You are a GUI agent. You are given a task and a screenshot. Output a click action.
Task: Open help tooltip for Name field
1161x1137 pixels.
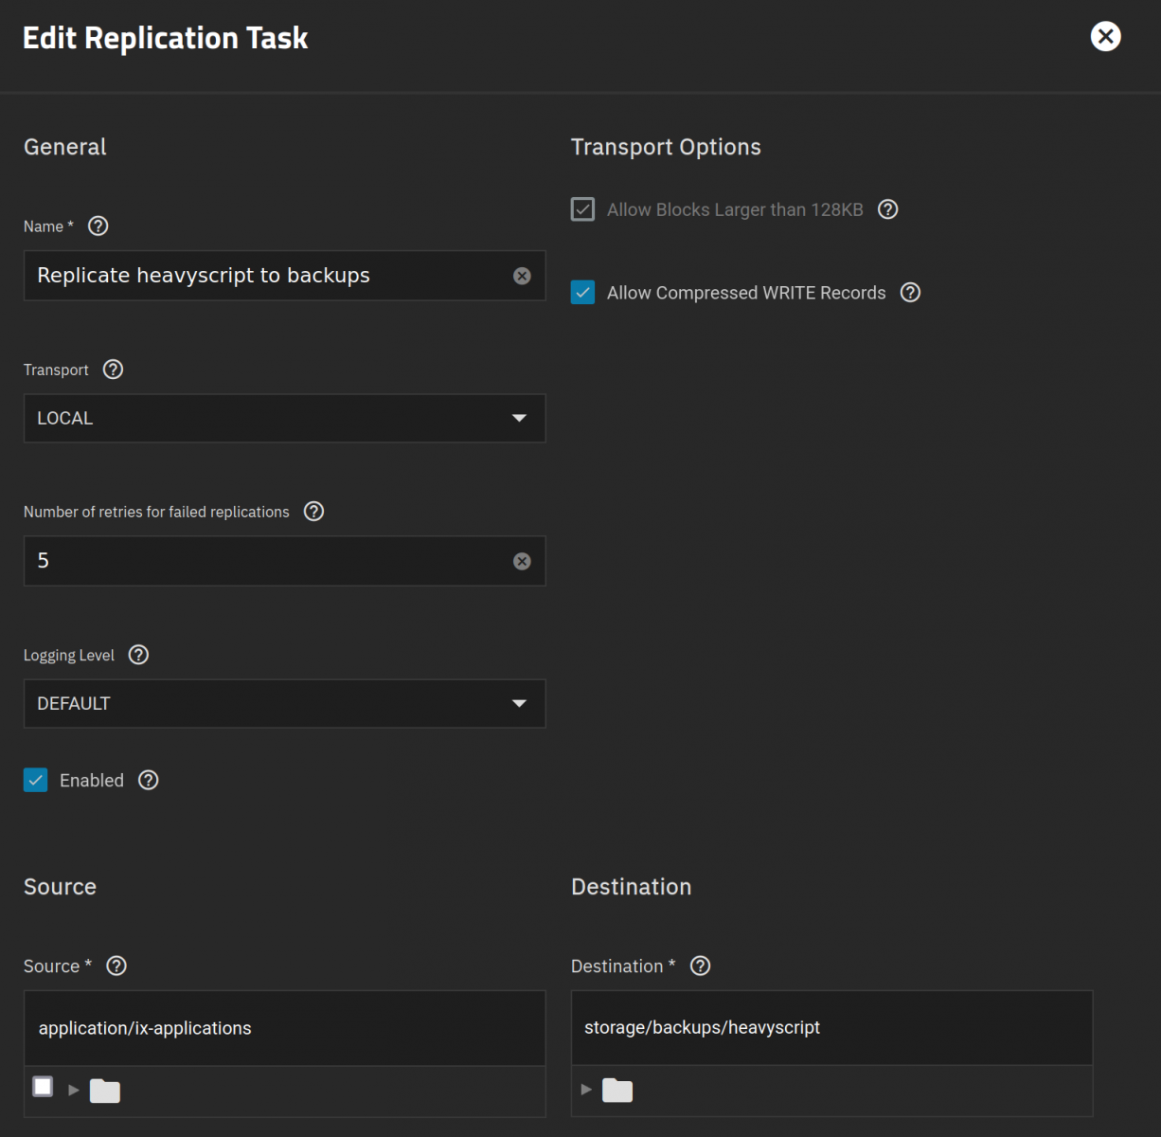click(98, 226)
